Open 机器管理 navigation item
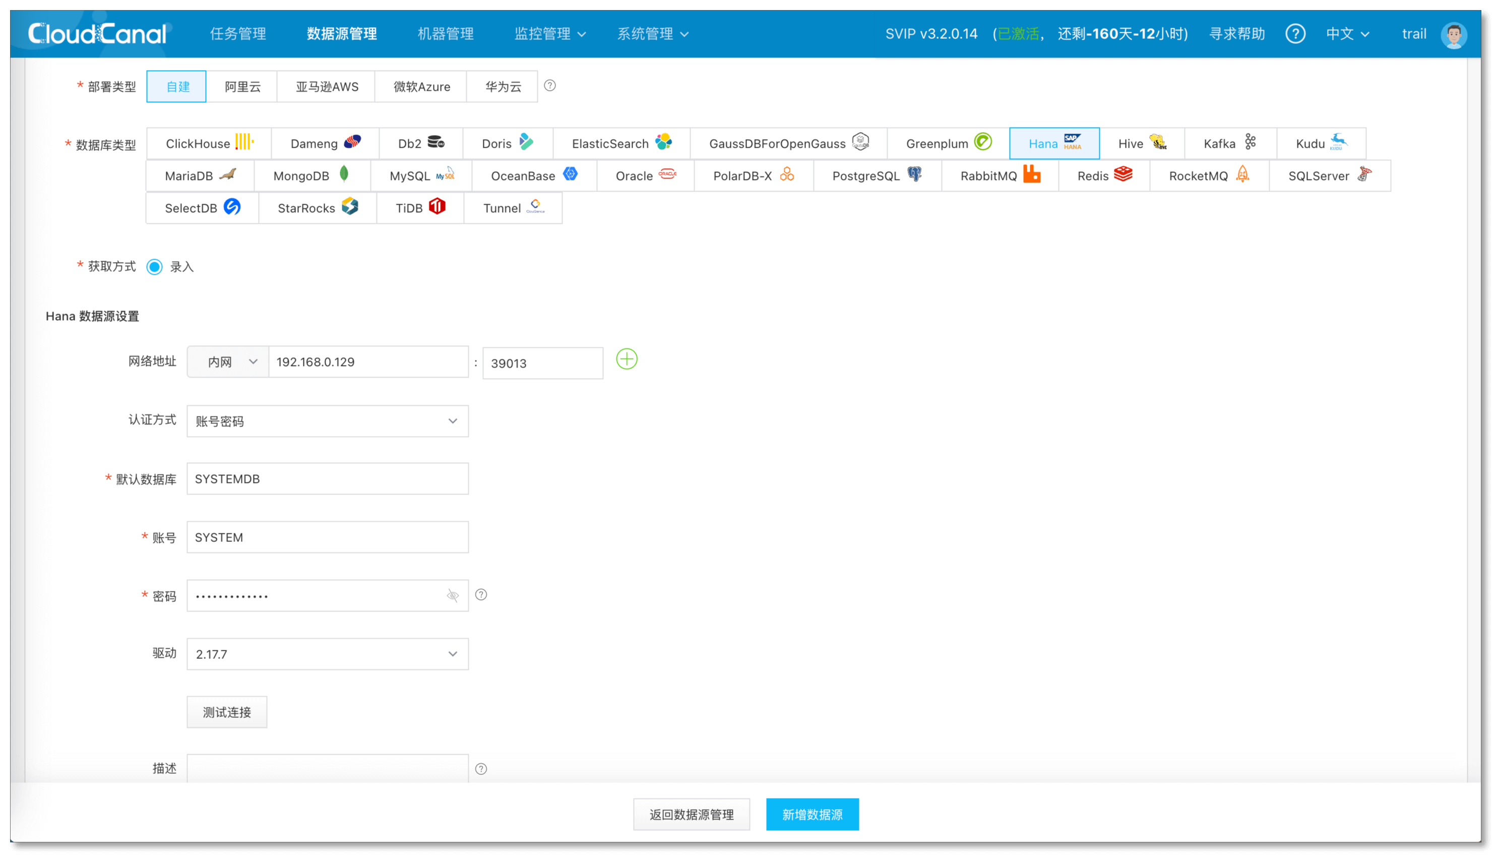This screenshot has height=857, width=1496. 446,34
